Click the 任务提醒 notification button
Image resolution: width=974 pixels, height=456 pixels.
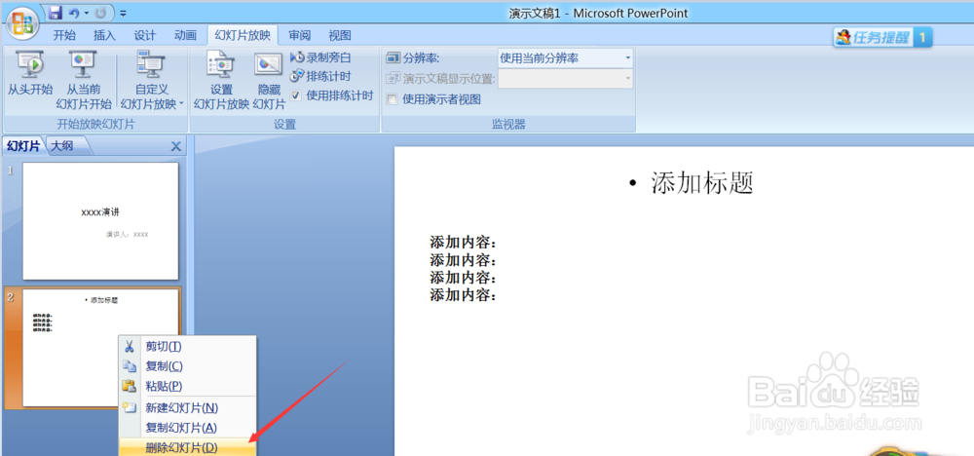click(882, 38)
